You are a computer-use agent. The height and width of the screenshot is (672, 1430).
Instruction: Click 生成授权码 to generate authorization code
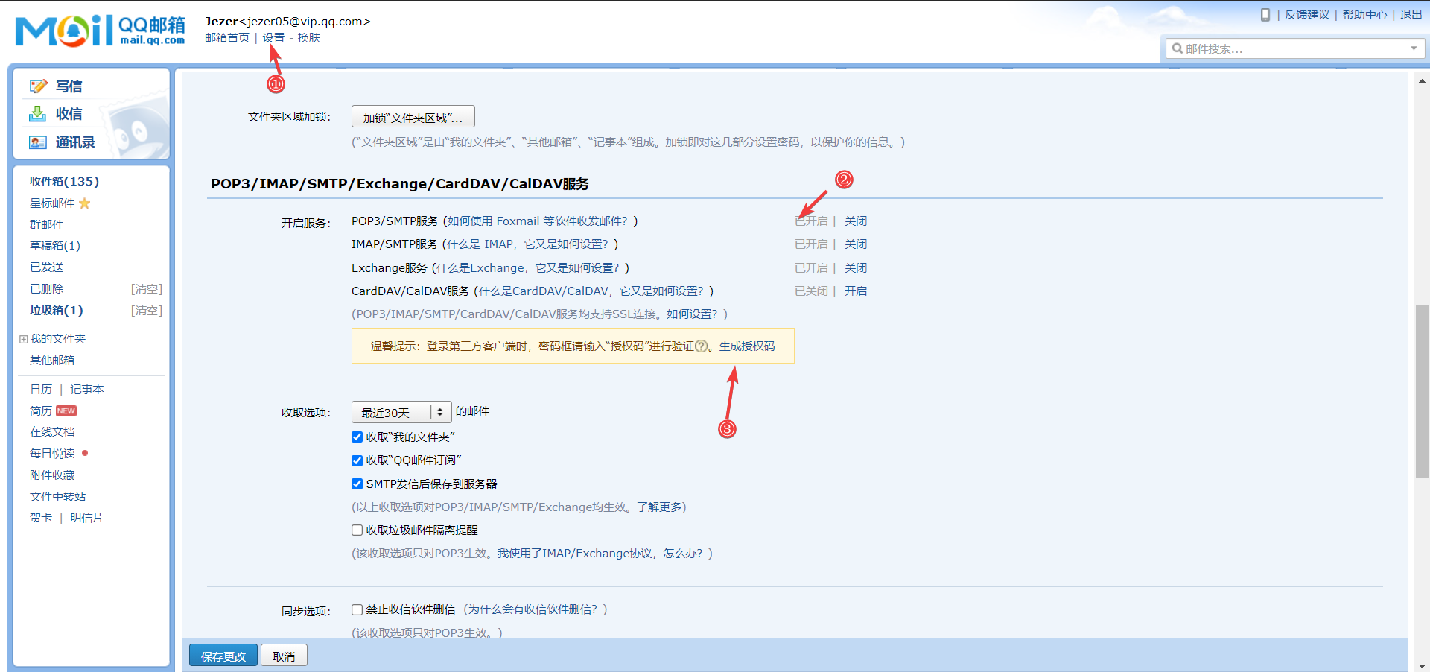point(746,346)
